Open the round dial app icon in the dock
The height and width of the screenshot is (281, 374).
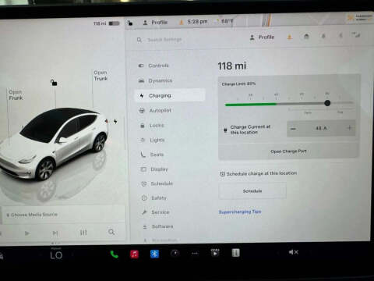click(175, 253)
